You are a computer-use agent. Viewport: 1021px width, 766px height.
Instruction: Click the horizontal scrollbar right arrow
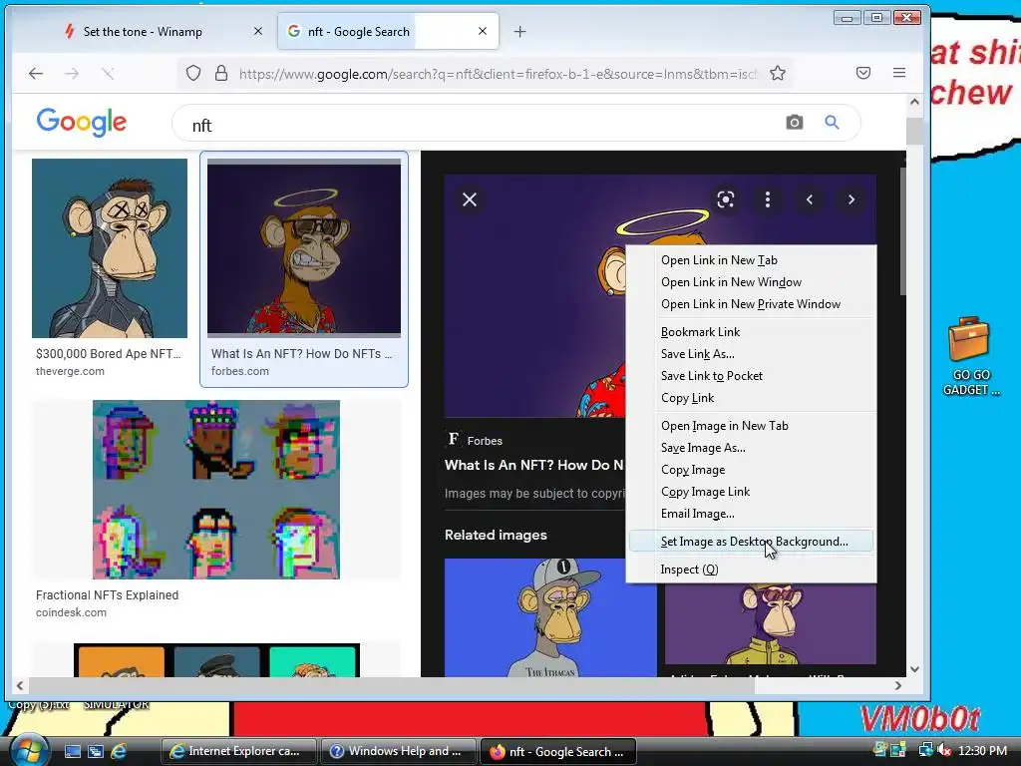[898, 685]
